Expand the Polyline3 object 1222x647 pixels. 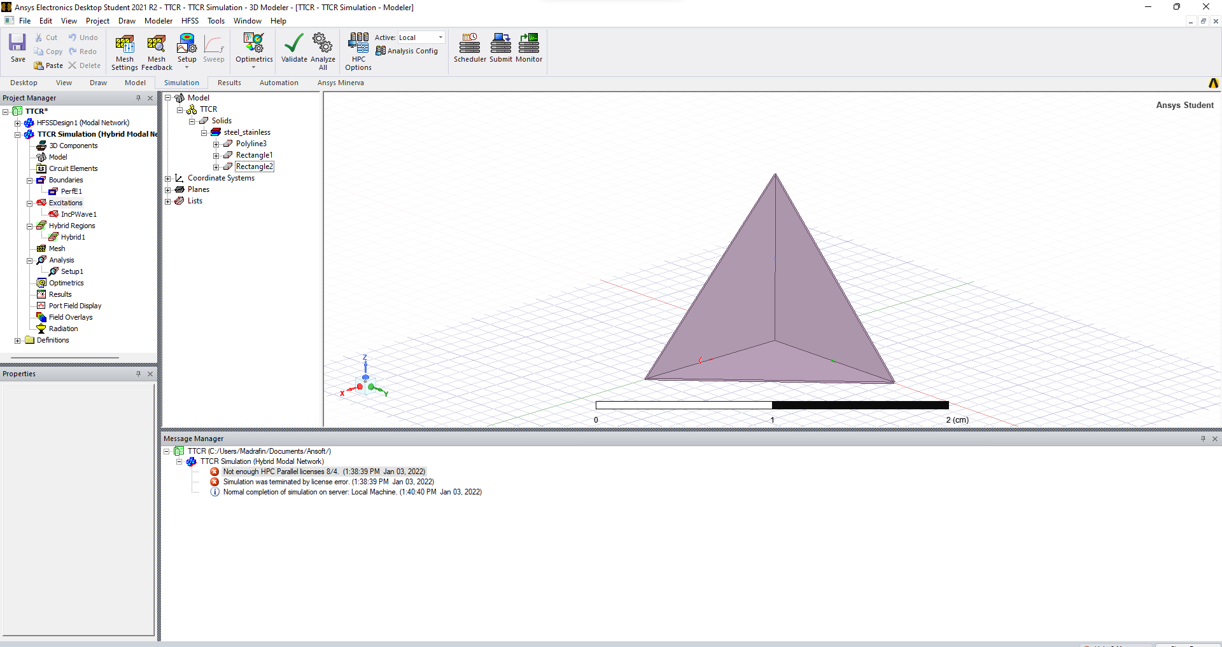(216, 144)
